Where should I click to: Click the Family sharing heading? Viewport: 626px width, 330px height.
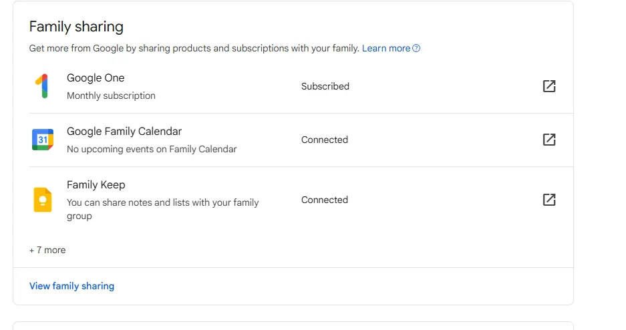[76, 27]
